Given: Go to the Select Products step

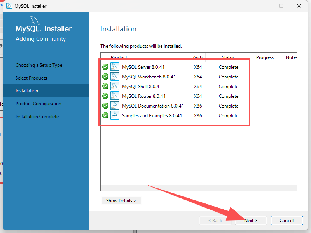Looking at the screenshot, I should pyautogui.click(x=31, y=78).
